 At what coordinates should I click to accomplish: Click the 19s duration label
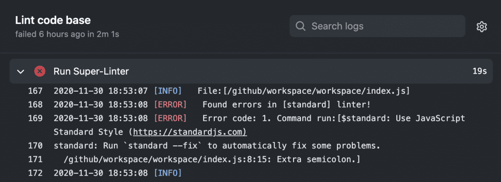coord(479,71)
